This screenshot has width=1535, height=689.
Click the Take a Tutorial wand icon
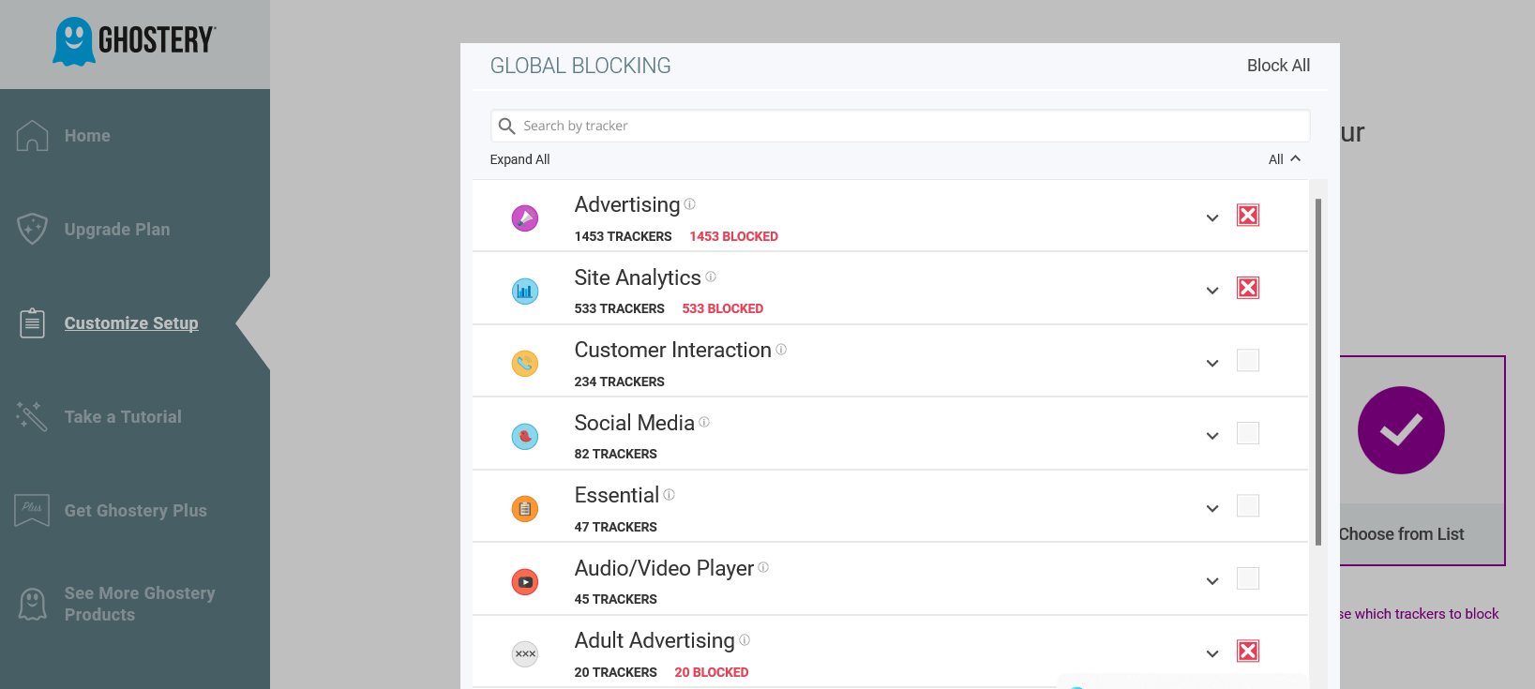point(32,416)
